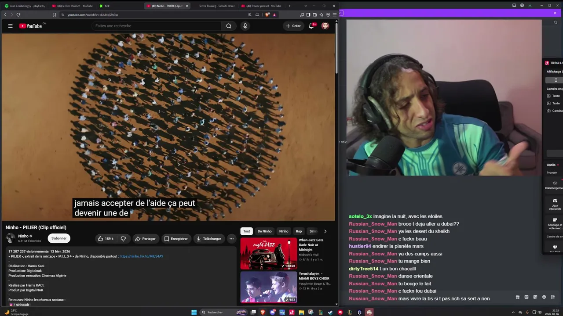Switch to fennec parasol YouTube tab
The height and width of the screenshot is (316, 563).
coord(262,6)
